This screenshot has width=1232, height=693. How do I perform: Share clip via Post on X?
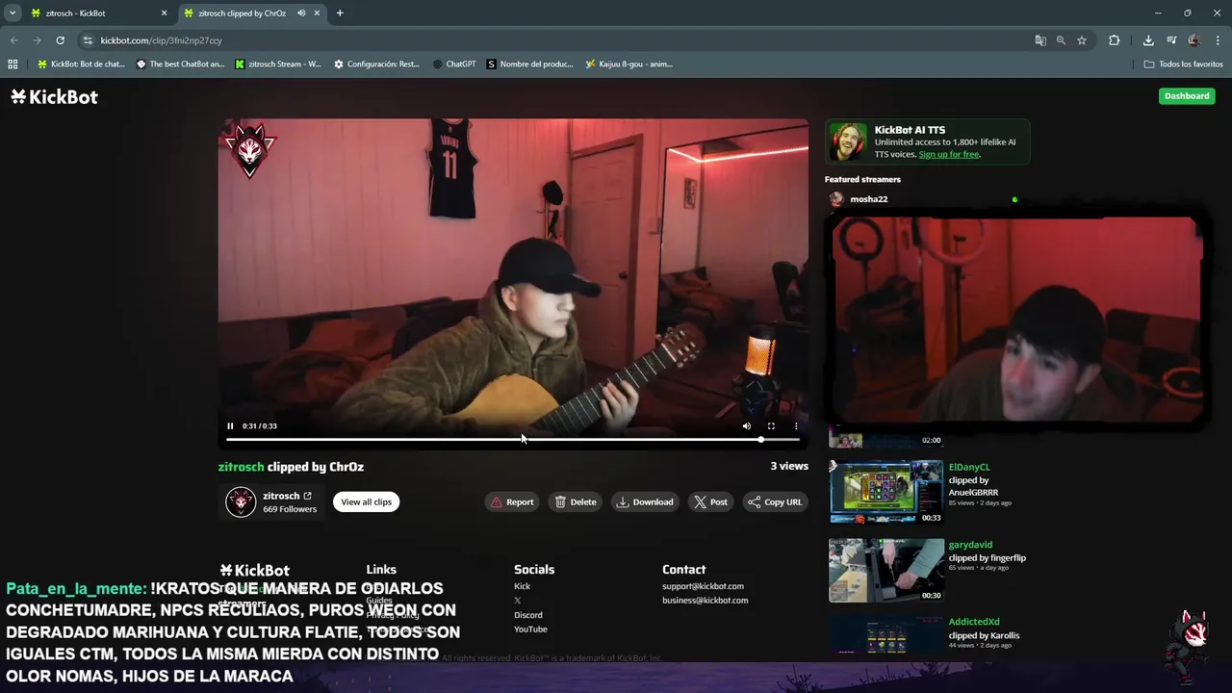711,502
